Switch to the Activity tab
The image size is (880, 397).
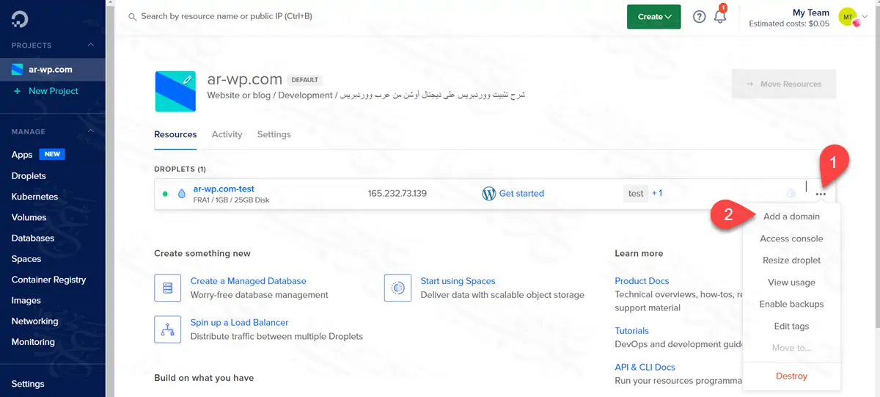point(227,134)
